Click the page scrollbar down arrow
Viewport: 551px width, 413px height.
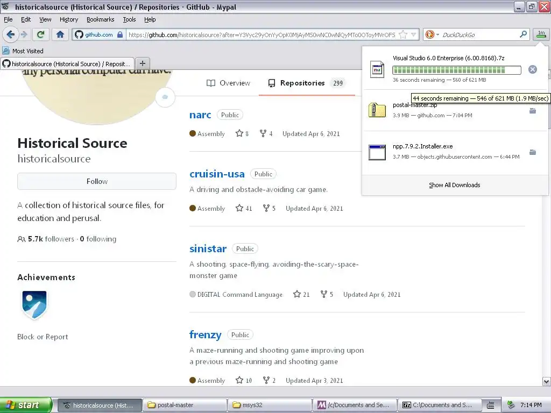pyautogui.click(x=546, y=381)
